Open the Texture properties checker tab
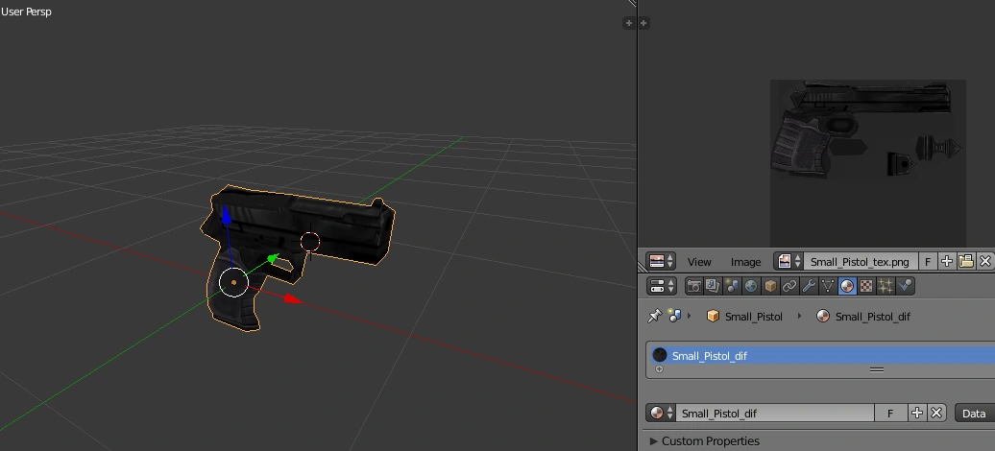This screenshot has width=995, height=451. (866, 286)
